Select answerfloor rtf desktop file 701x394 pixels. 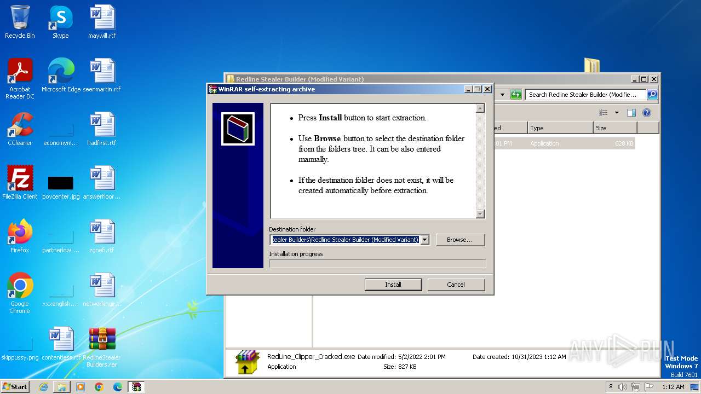tap(102, 183)
